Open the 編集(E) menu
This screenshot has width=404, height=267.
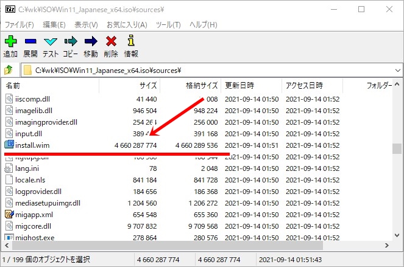54,25
